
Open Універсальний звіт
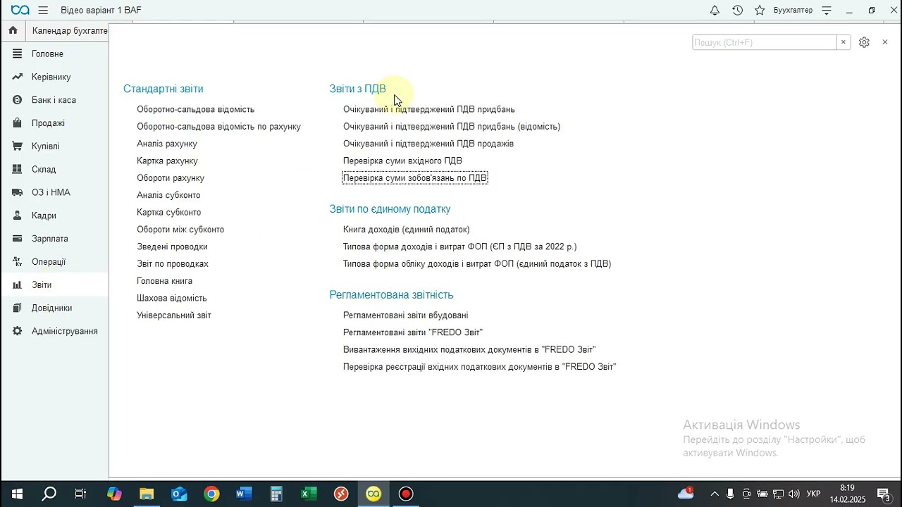174,315
